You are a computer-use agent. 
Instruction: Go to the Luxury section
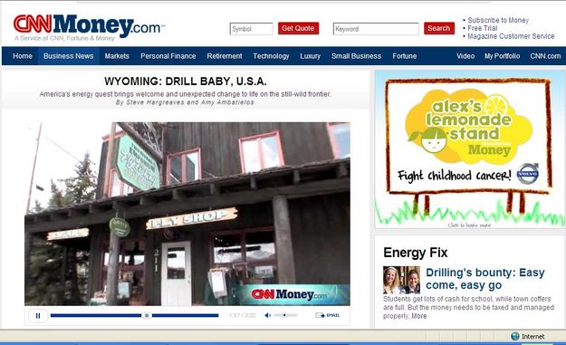(x=310, y=56)
